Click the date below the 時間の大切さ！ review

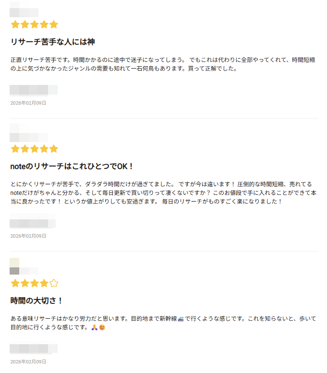coord(28,361)
